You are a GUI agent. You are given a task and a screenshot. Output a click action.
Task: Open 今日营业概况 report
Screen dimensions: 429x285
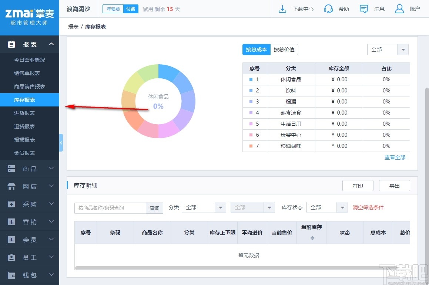pos(30,60)
